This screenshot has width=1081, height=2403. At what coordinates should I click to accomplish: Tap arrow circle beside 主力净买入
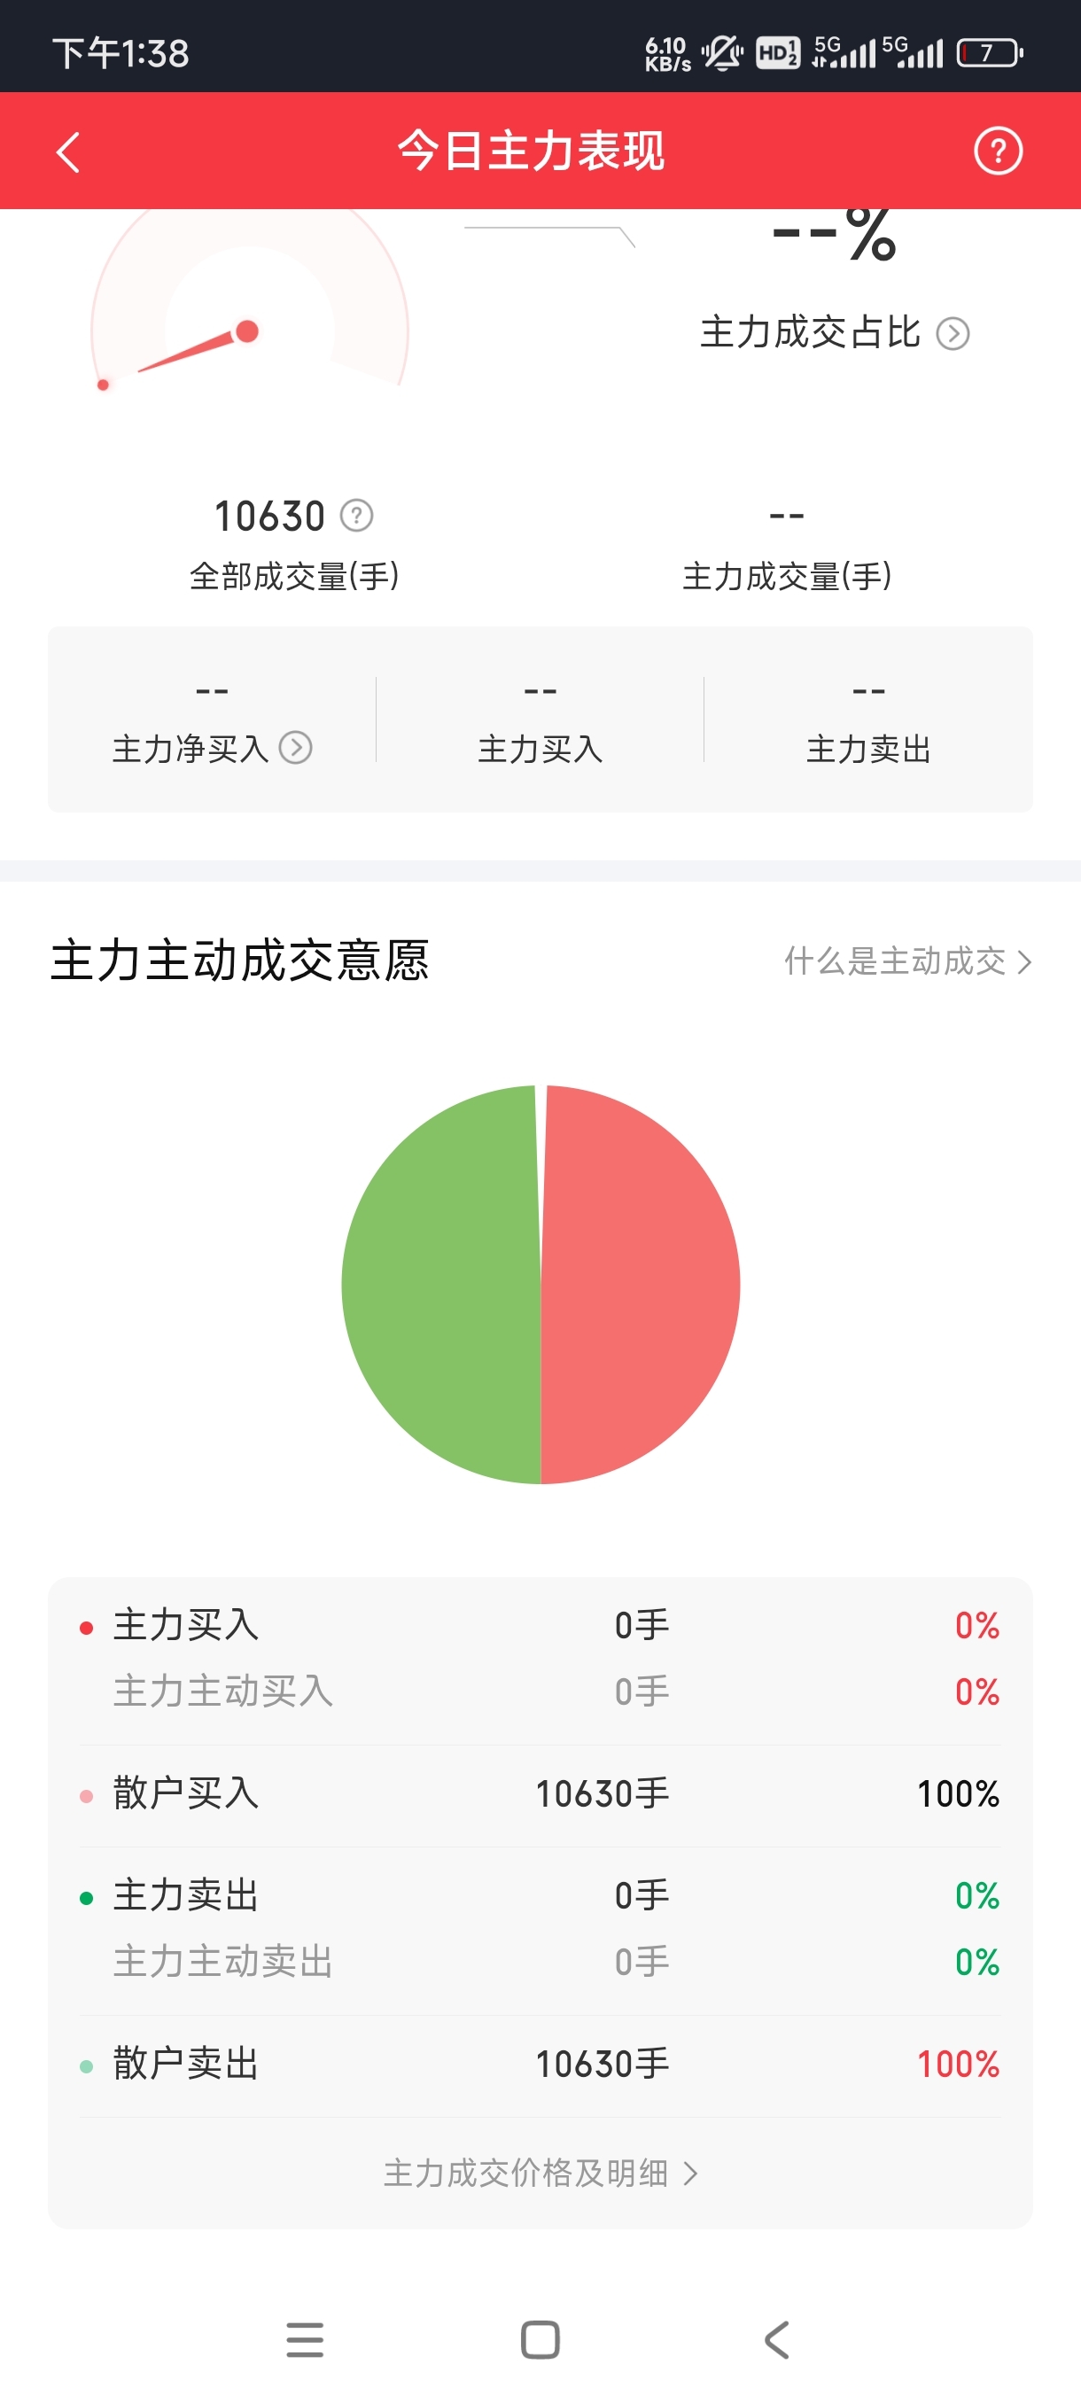pyautogui.click(x=296, y=747)
